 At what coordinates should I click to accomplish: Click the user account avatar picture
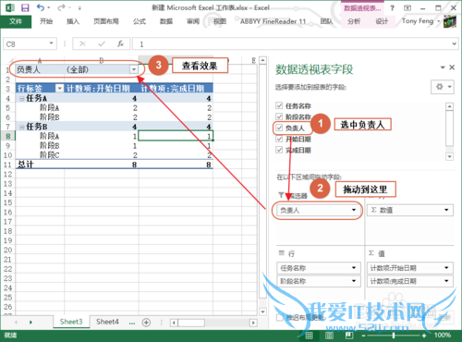[x=450, y=21]
